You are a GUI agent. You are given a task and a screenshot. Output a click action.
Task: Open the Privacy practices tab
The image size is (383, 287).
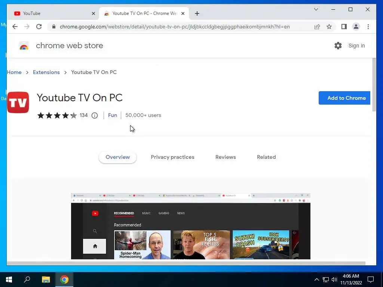coord(172,157)
